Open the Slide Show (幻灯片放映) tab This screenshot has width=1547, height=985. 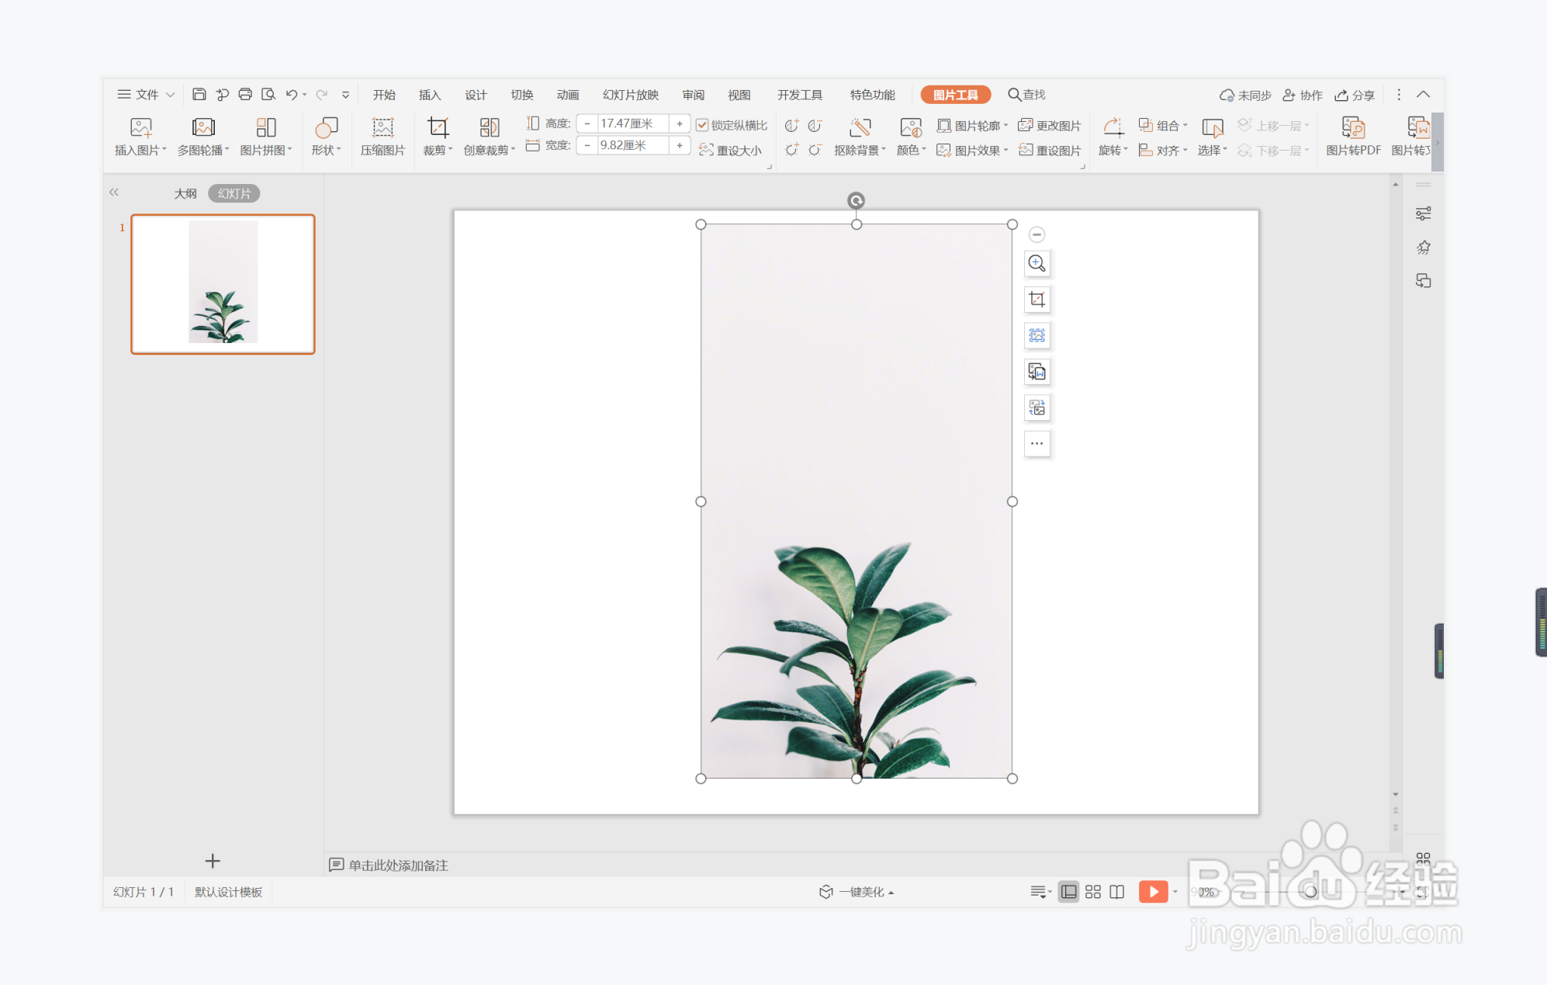click(631, 95)
